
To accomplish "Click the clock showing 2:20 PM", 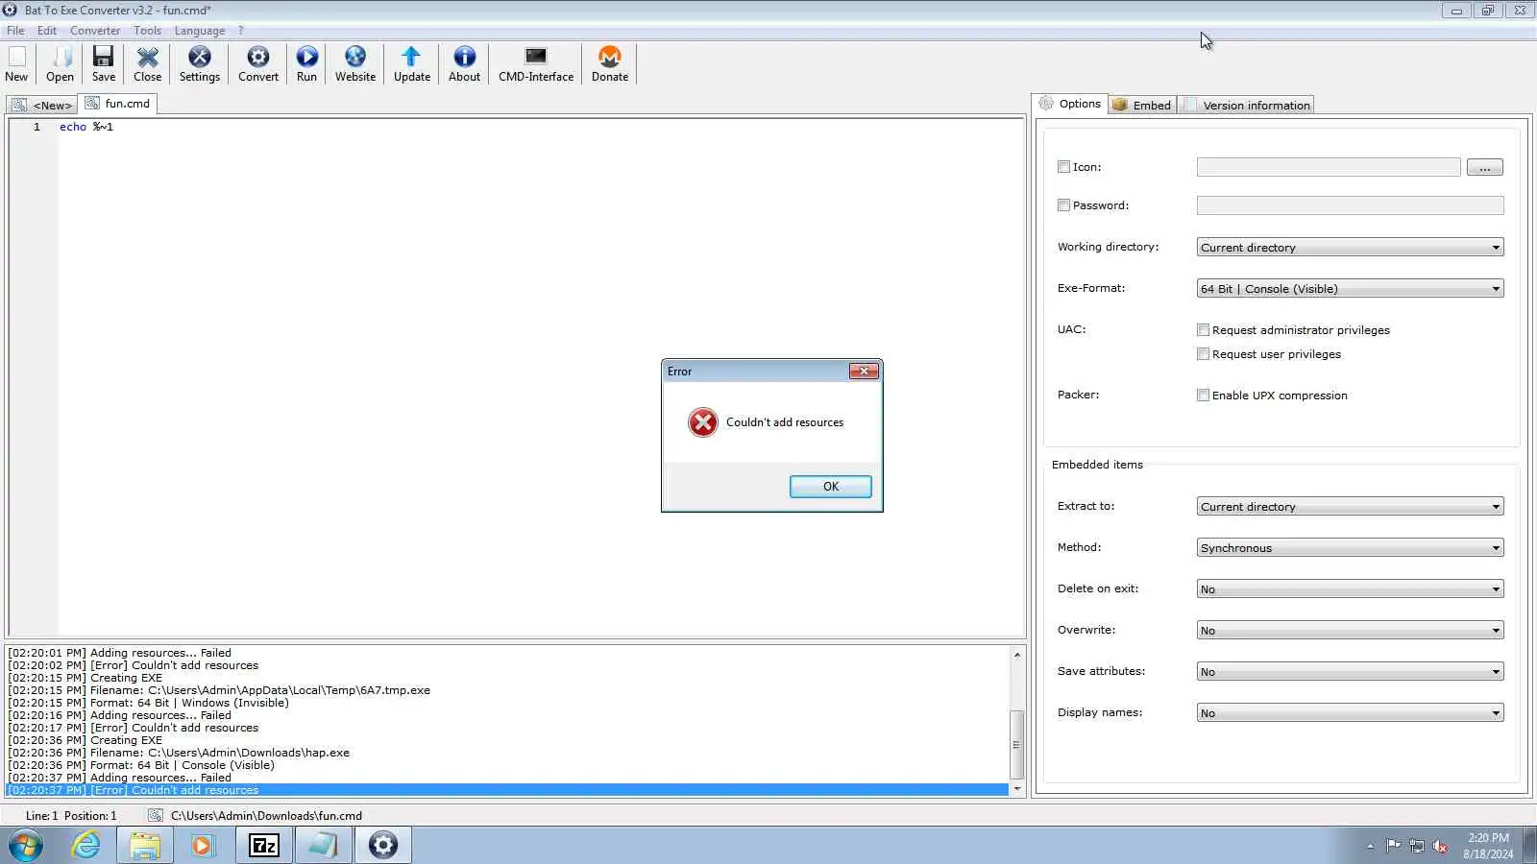I will click(x=1488, y=838).
